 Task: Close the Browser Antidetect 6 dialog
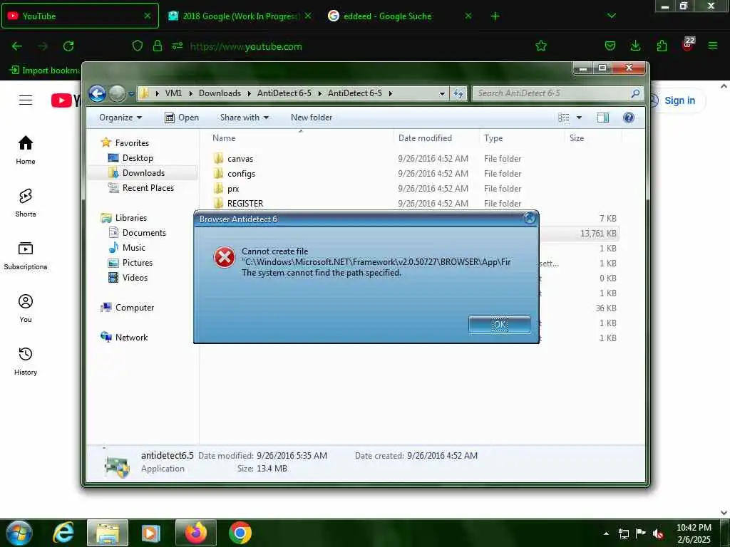coord(530,218)
